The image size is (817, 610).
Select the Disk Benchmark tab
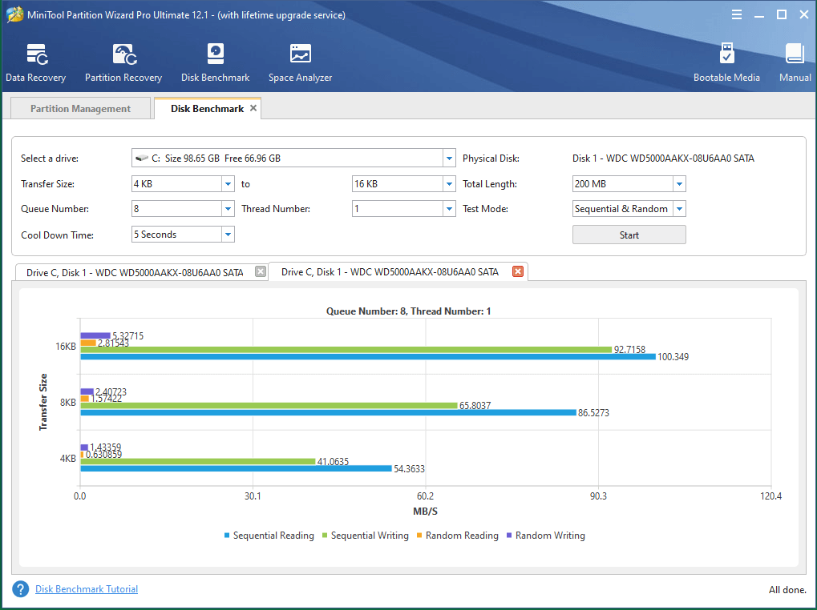[x=208, y=109]
